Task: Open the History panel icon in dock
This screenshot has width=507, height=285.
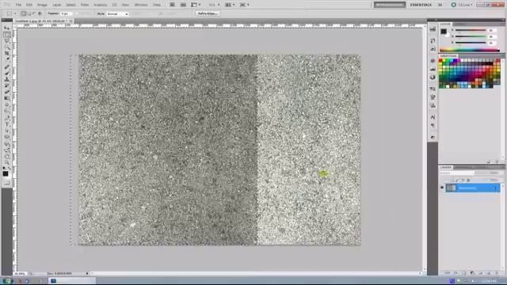Action: coord(433,40)
